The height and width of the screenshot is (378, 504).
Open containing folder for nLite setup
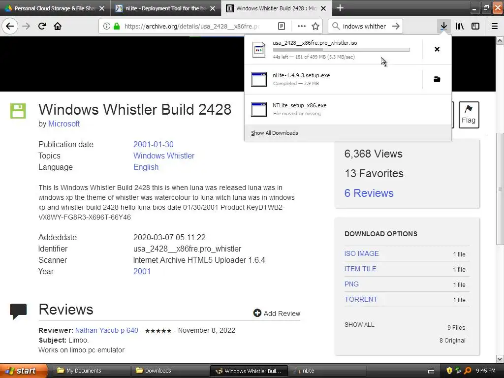coord(437,79)
